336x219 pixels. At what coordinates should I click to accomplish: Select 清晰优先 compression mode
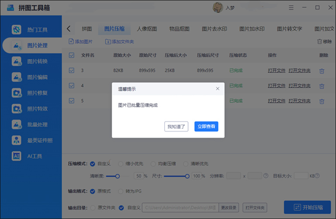click(185, 164)
